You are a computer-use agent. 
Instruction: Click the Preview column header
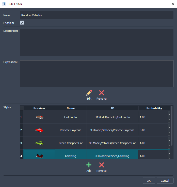point(39,108)
